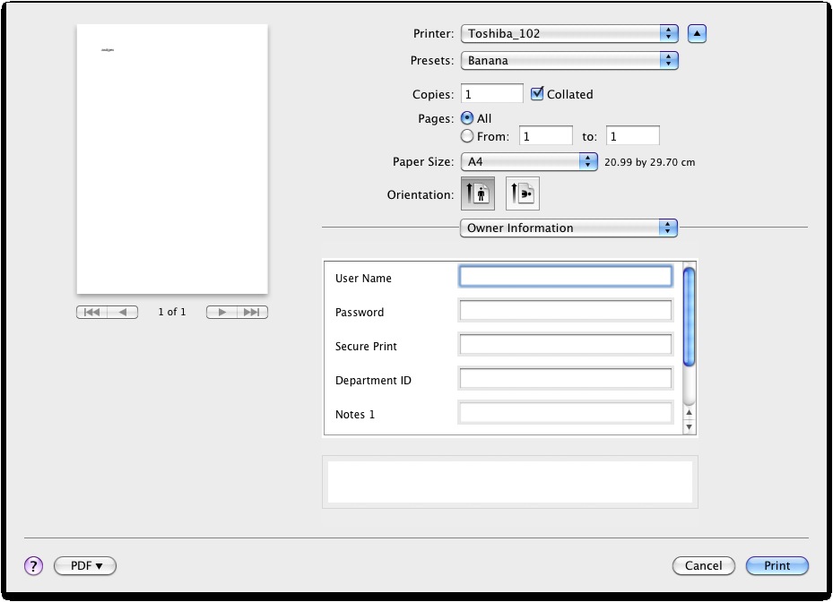The height and width of the screenshot is (602, 833).
Task: Select the All pages radio button
Action: pos(467,118)
